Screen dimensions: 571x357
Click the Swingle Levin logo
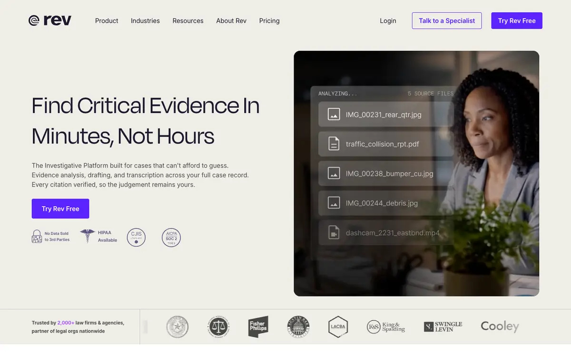coord(443,327)
